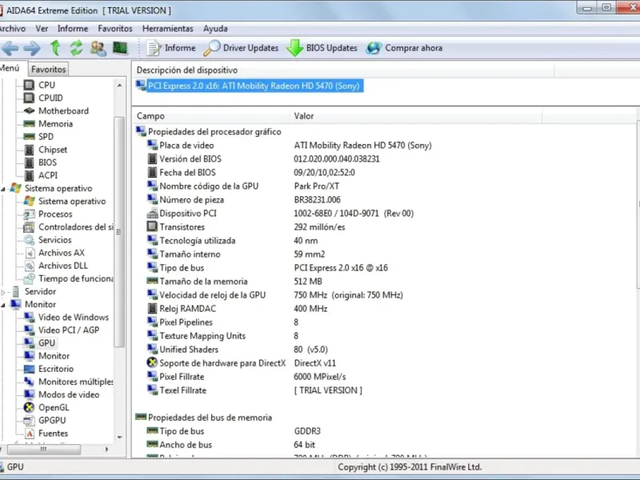Image resolution: width=640 pixels, height=480 pixels.
Task: Collapse the Sistema operativo parent node
Action: point(3,189)
